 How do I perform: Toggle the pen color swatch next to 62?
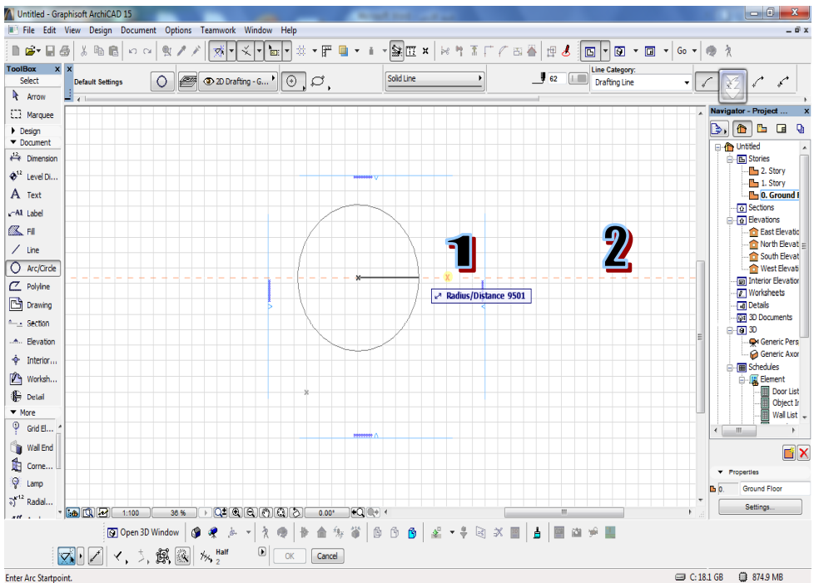pyautogui.click(x=578, y=79)
